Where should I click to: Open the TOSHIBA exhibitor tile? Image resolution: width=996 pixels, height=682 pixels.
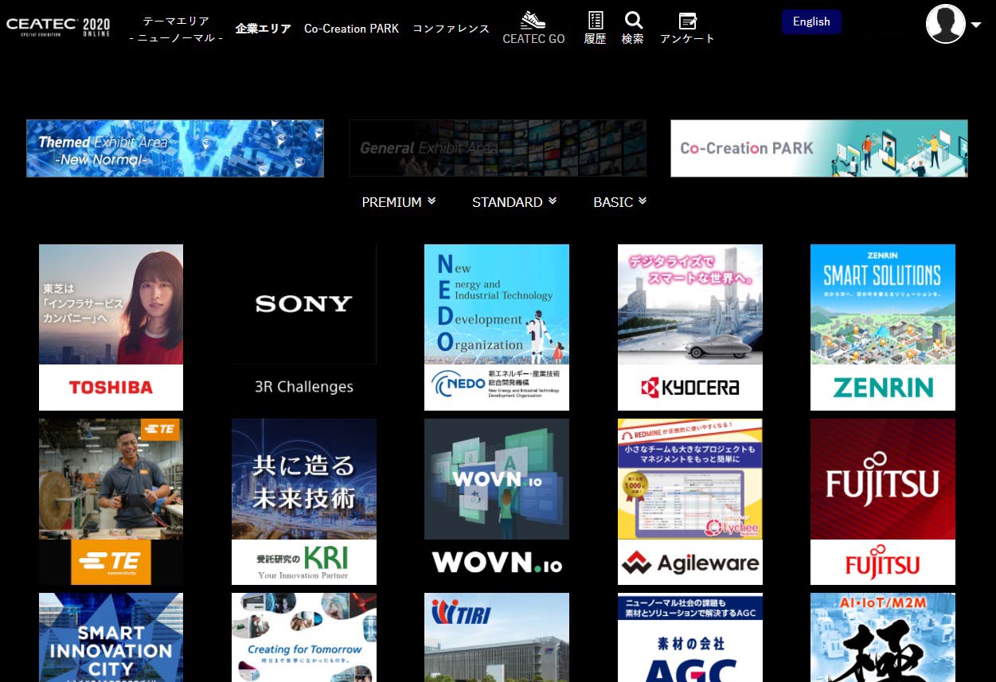[111, 327]
